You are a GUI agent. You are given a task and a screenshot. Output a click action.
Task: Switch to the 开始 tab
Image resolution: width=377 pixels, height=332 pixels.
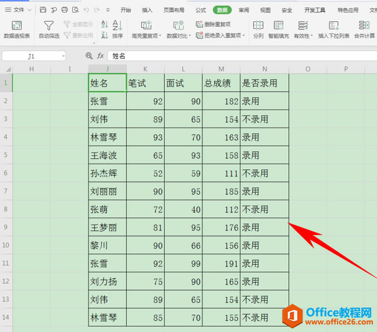click(x=126, y=10)
